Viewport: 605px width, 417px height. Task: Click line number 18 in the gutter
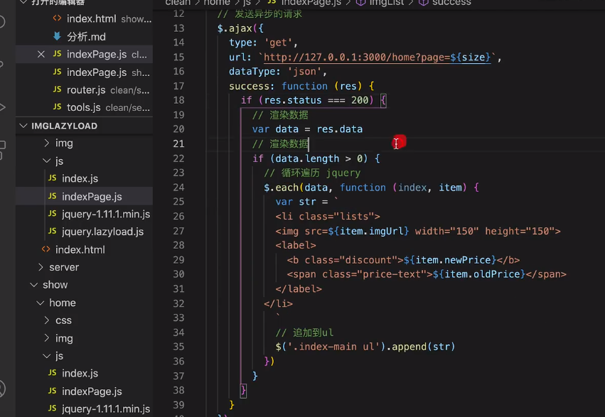178,100
